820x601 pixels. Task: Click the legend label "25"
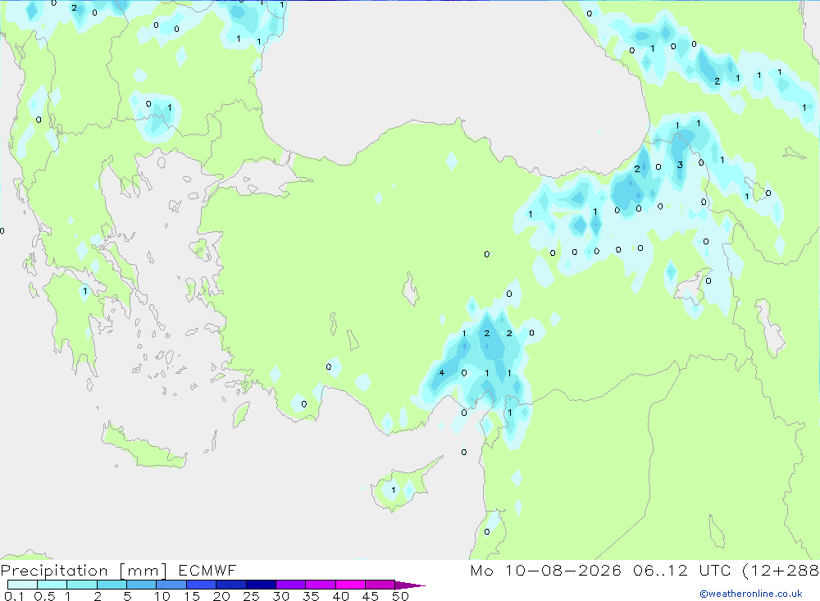(x=251, y=596)
